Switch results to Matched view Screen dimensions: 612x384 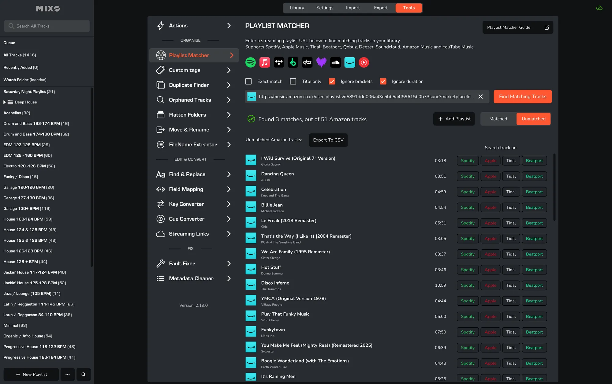tap(498, 119)
